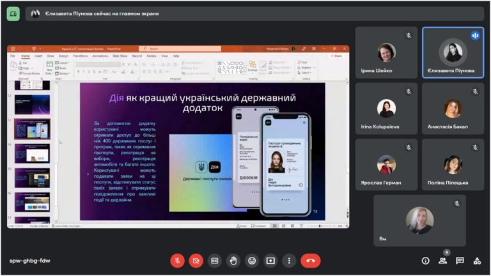Open Comments from PowerPoint status bar

point(259,226)
